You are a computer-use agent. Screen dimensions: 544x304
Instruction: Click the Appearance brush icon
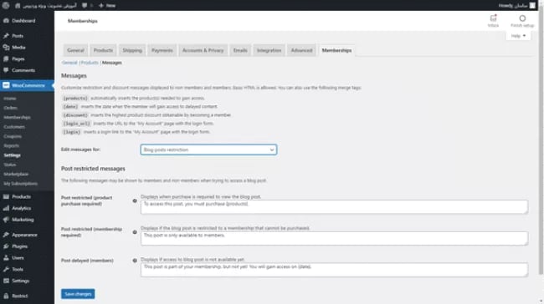coord(6,235)
